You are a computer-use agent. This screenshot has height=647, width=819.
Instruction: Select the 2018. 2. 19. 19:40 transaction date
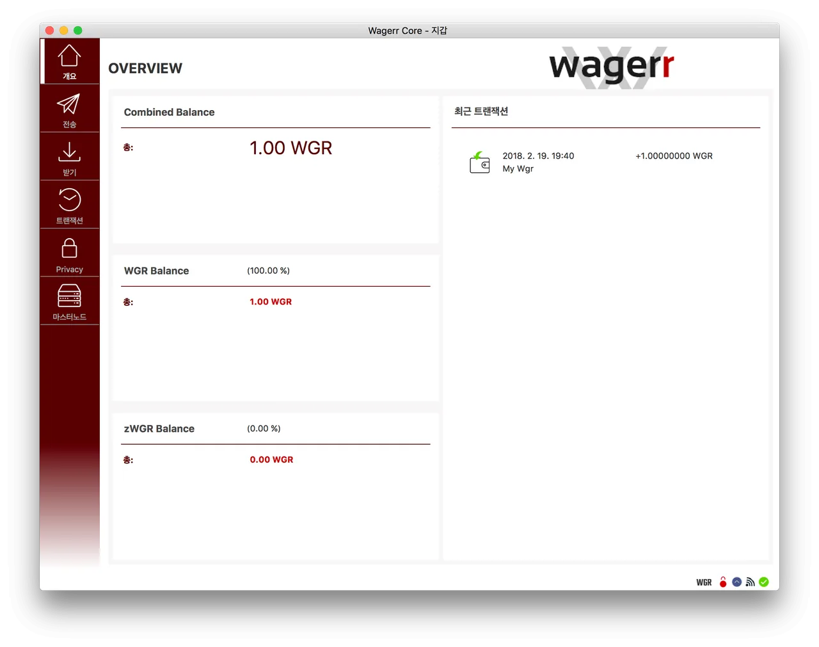538,156
